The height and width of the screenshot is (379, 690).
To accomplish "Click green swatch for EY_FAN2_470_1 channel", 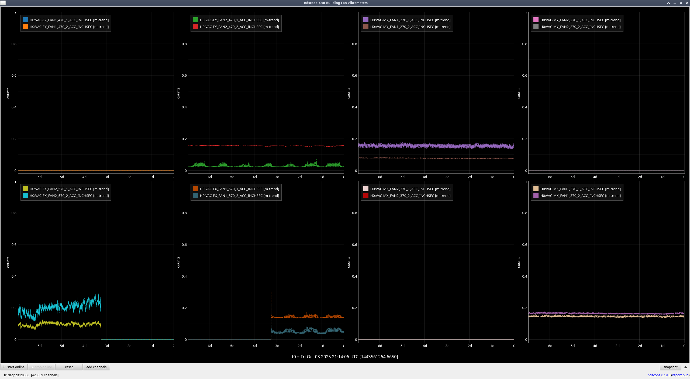I will coord(195,20).
